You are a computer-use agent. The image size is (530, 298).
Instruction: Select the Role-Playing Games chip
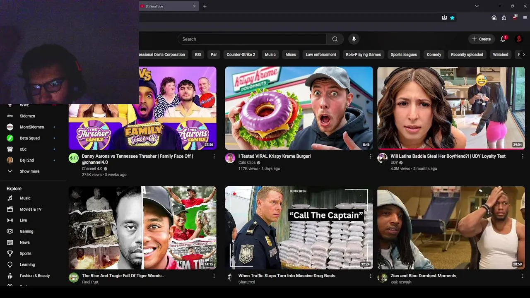point(363,55)
